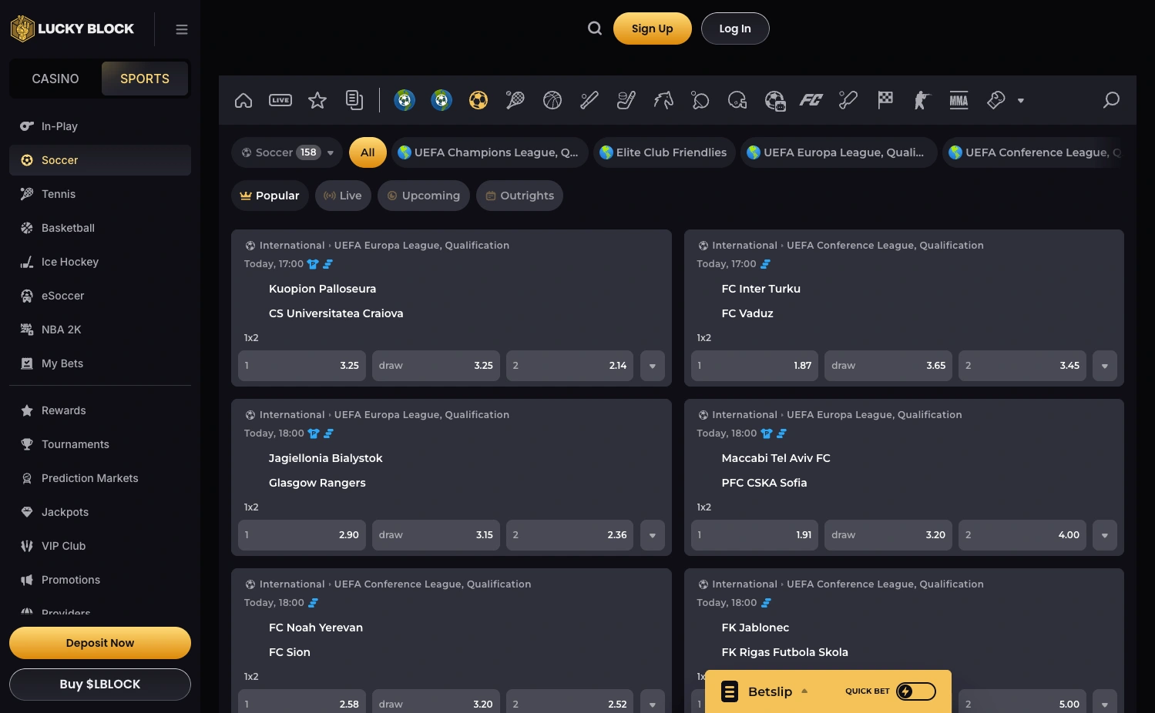Select the Live filter tab
The width and height of the screenshot is (1155, 713).
(x=343, y=196)
